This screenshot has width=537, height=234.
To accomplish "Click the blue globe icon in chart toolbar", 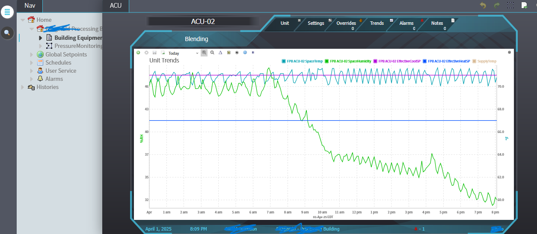I will [245, 53].
